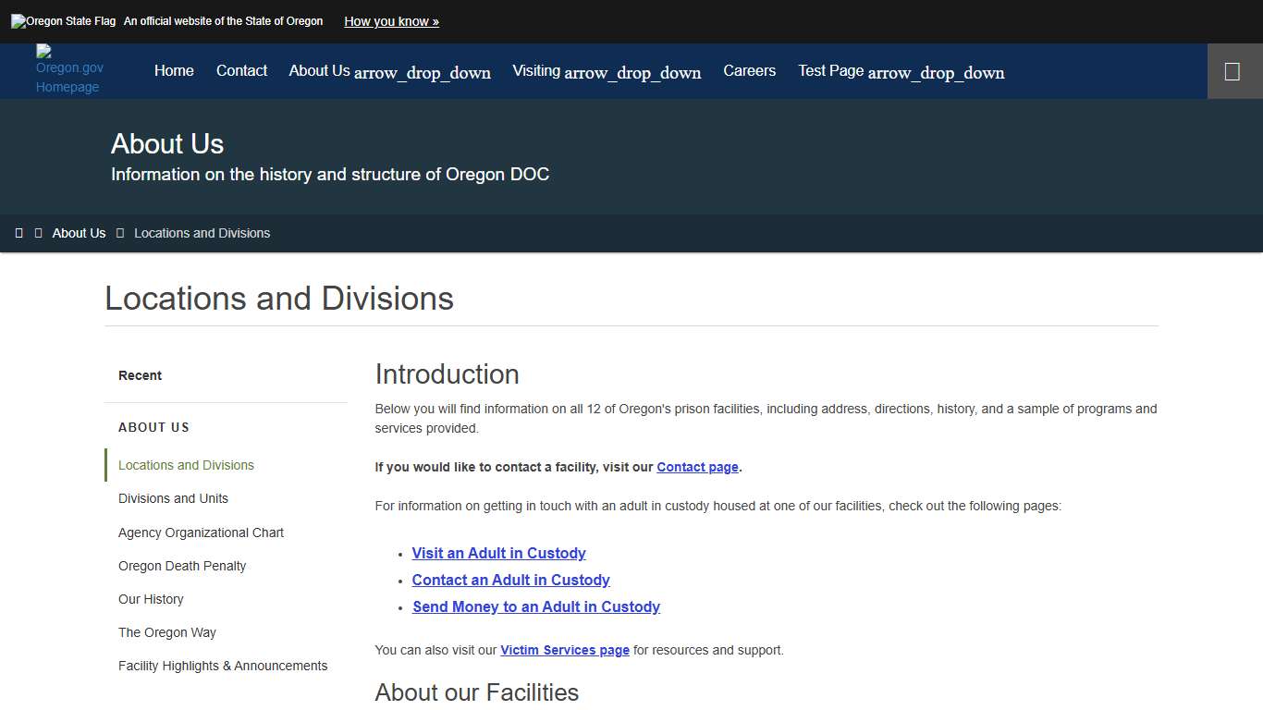Click Send Money to an Adult in Custody

point(535,606)
